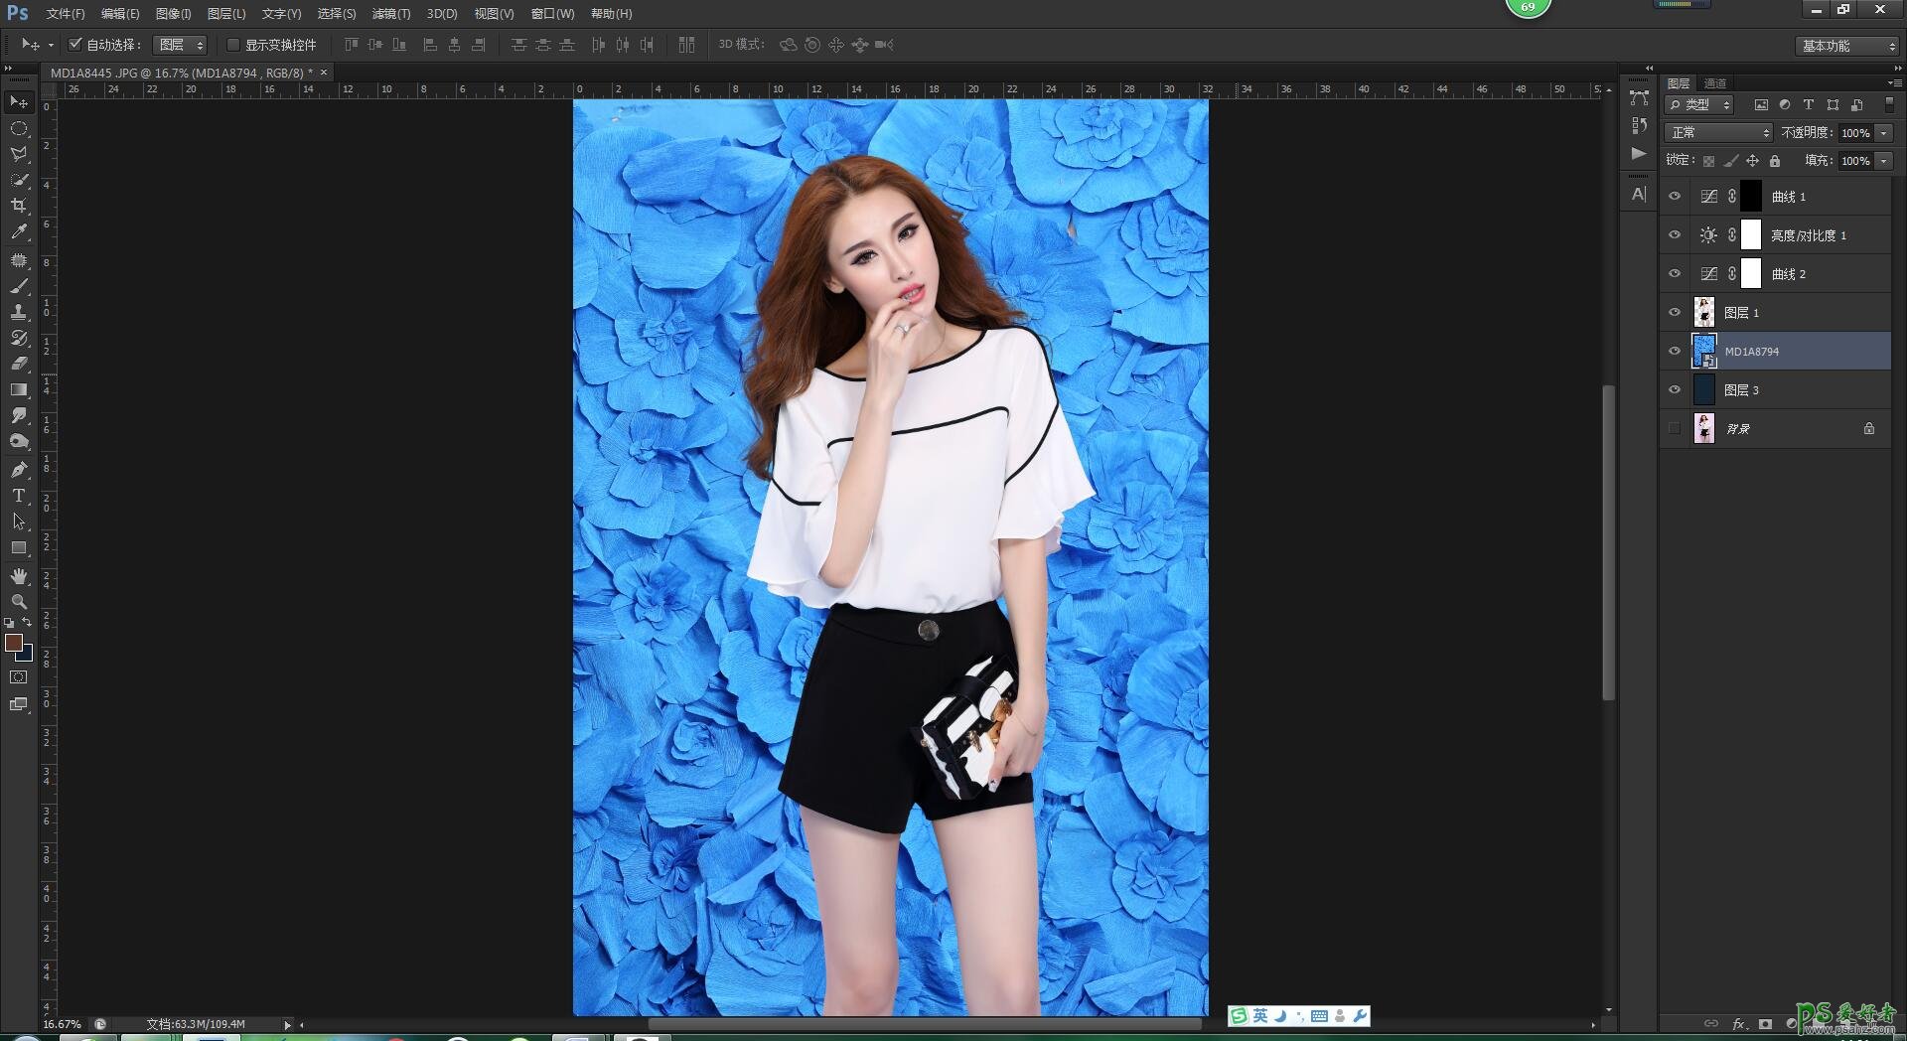The width and height of the screenshot is (1907, 1041).
Task: Open the 图层(L) menu
Action: [x=226, y=14]
